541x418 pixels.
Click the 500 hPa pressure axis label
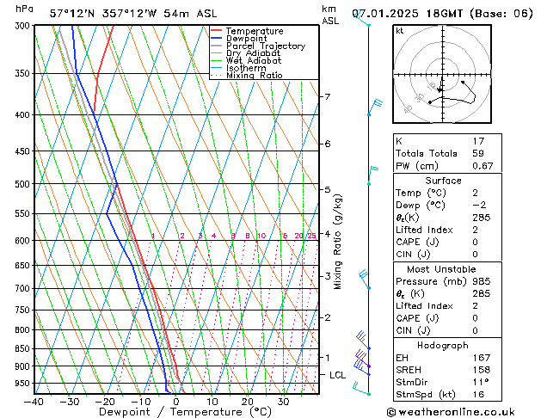[x=22, y=184]
